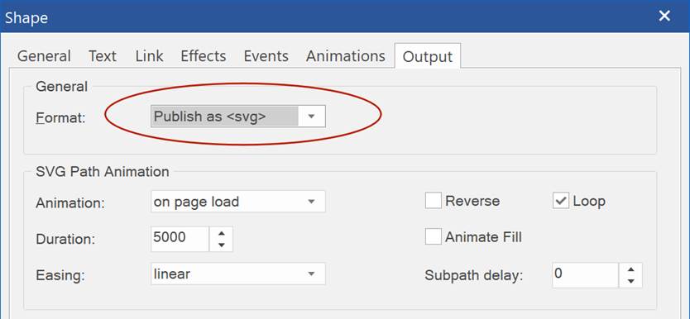Click inside the Duration value field
Screen dimensions: 690x319
(x=180, y=239)
